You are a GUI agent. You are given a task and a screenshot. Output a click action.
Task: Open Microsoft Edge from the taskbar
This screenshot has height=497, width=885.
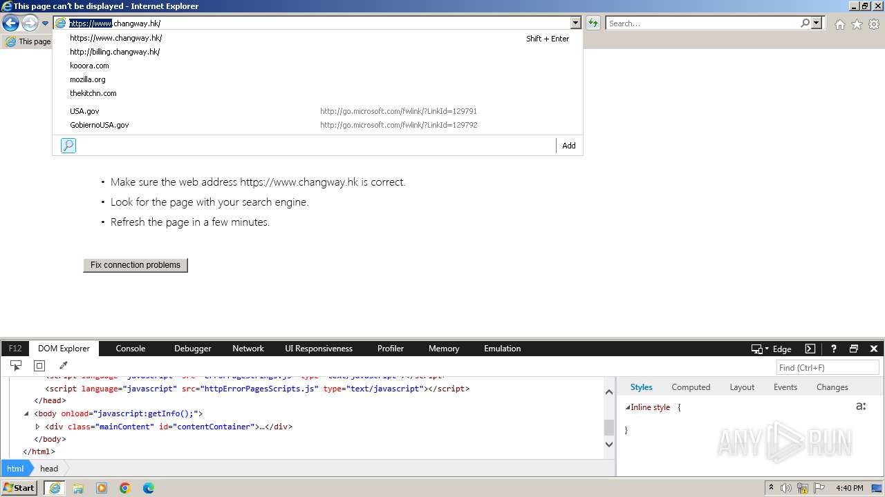tap(149, 488)
